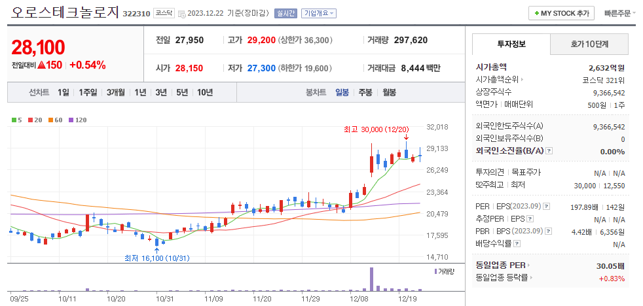Image resolution: width=643 pixels, height=306 pixels.
Task: Click the 외국인소진율 value 0.00%
Action: [612, 152]
